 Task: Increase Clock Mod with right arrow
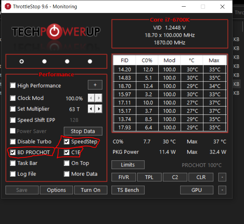pos(99,98)
